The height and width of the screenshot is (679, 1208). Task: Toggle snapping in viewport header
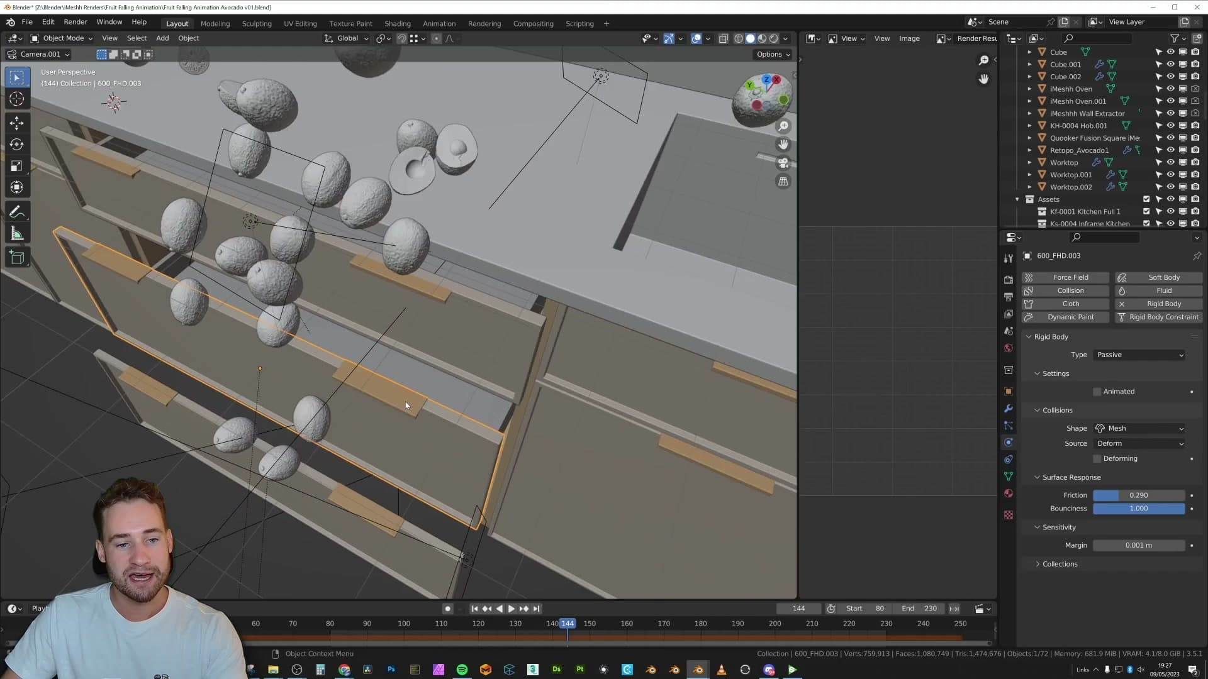pyautogui.click(x=401, y=38)
